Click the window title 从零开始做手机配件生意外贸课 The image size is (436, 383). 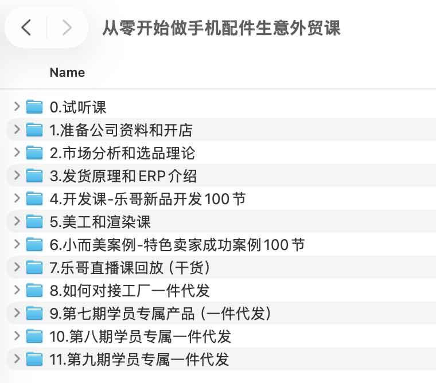[221, 28]
